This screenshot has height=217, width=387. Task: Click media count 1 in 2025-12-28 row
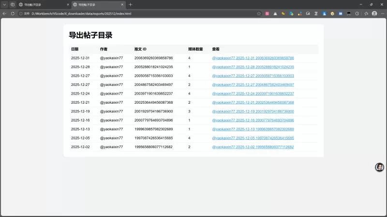189,67
